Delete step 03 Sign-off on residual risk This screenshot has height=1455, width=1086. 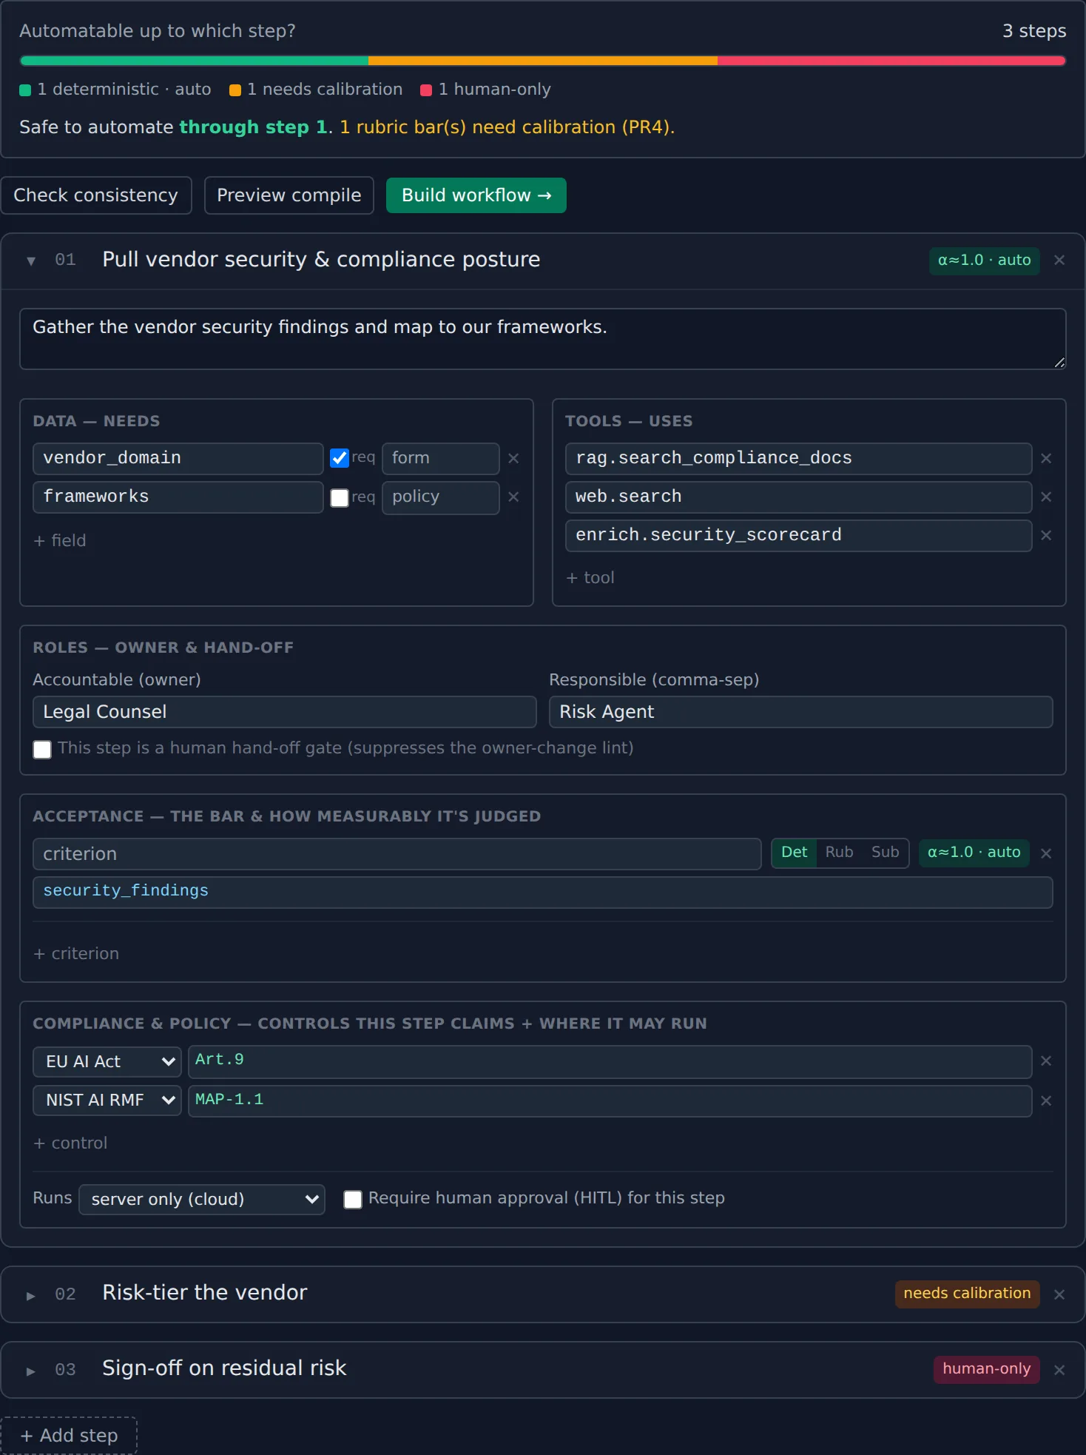tap(1059, 1370)
